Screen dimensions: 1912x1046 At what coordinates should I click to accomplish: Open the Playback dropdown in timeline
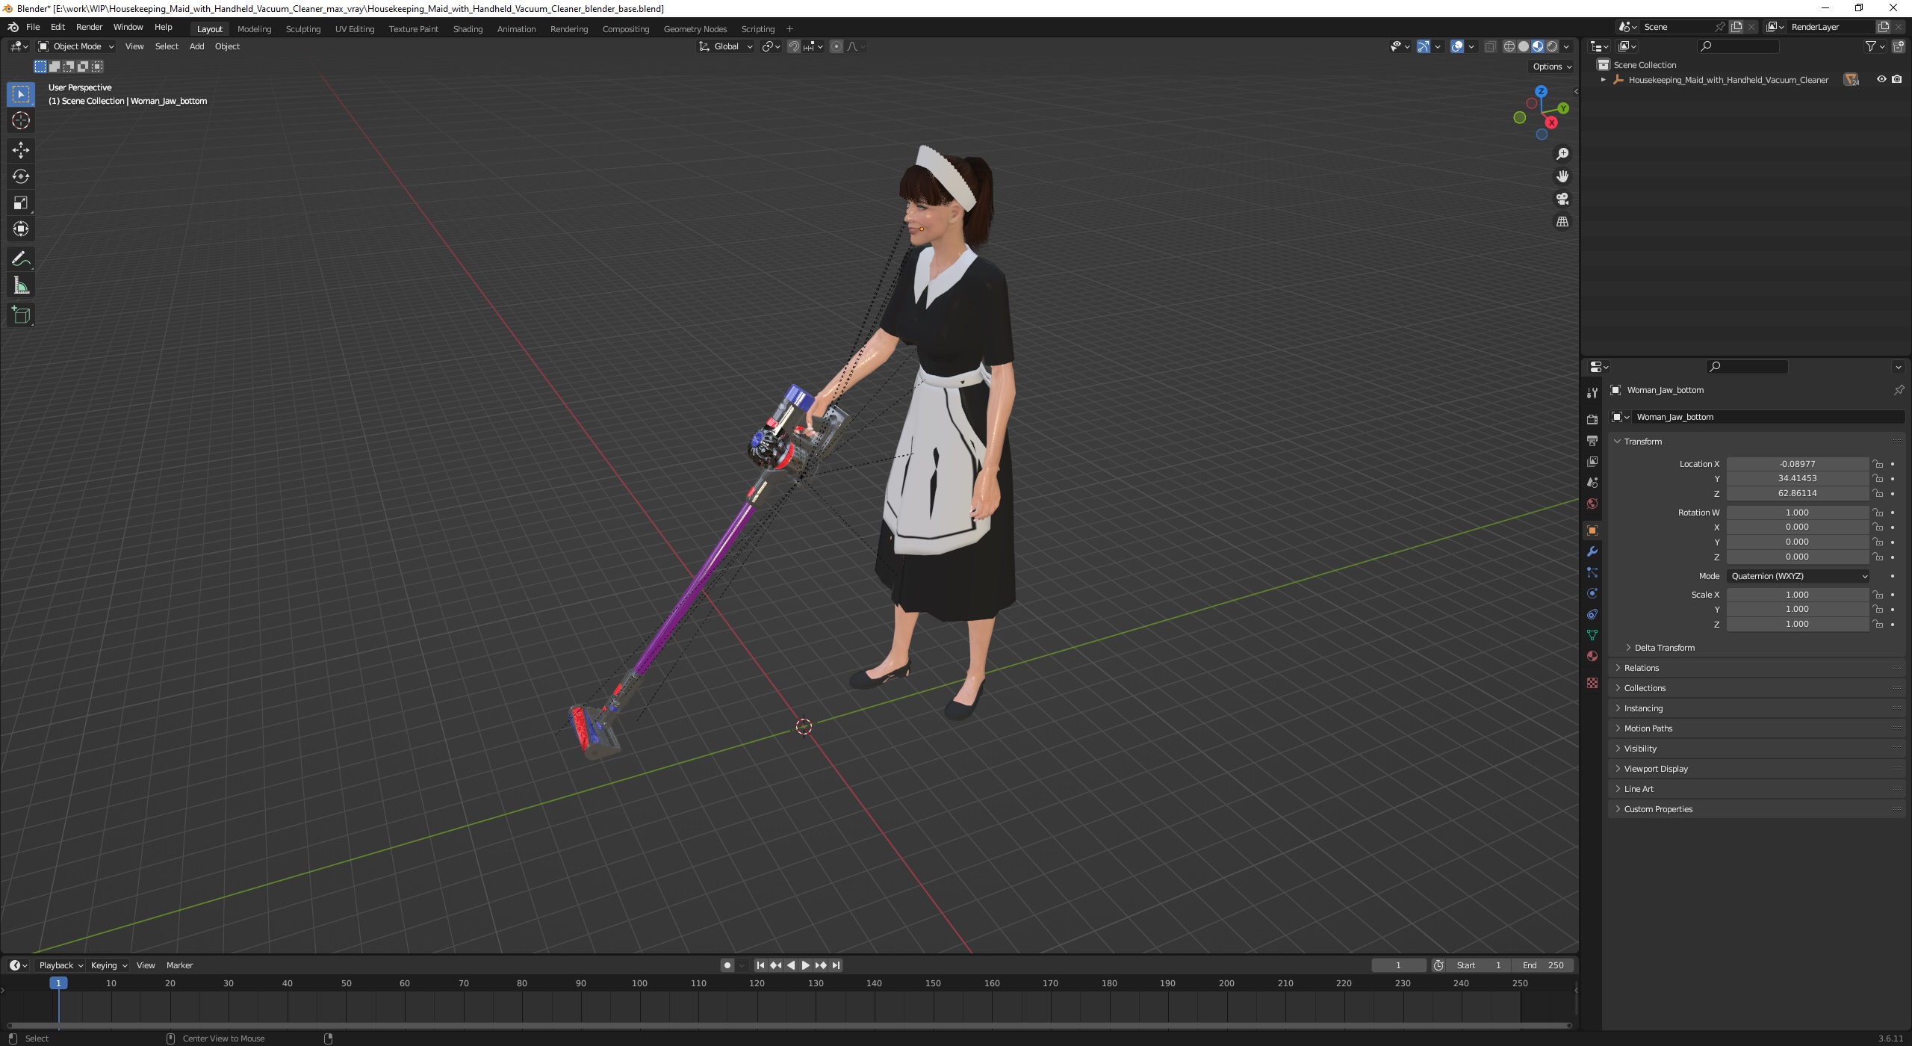coord(60,965)
